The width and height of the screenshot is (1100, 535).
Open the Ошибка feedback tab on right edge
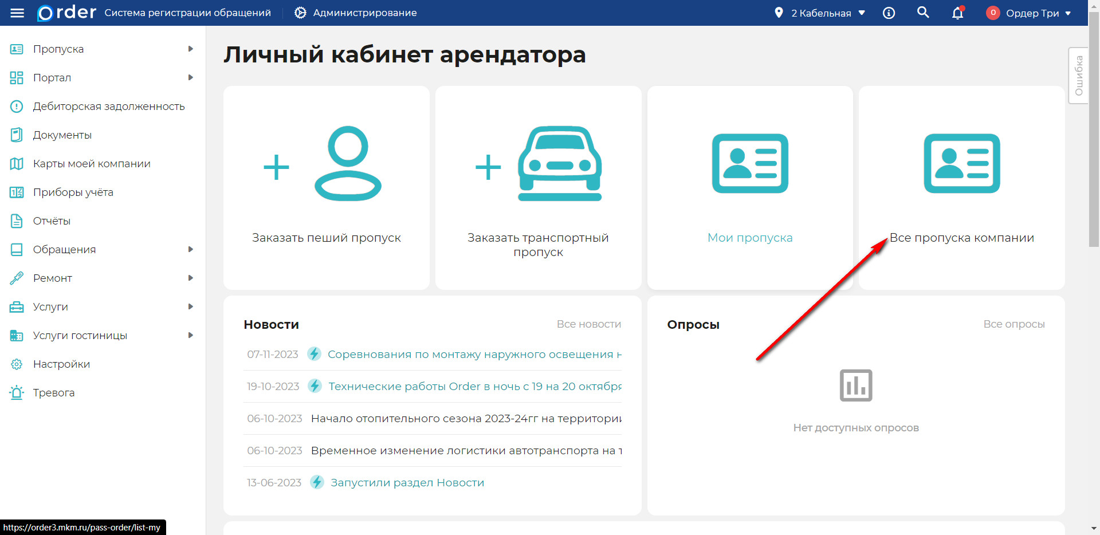click(x=1079, y=74)
